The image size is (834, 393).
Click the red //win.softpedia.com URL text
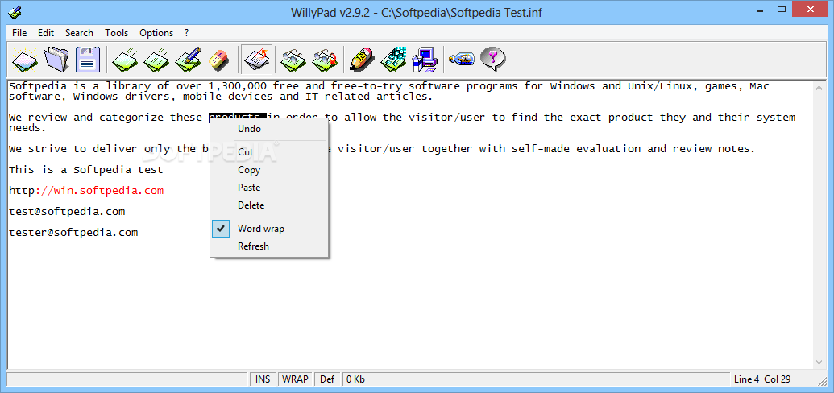pyautogui.click(x=99, y=190)
